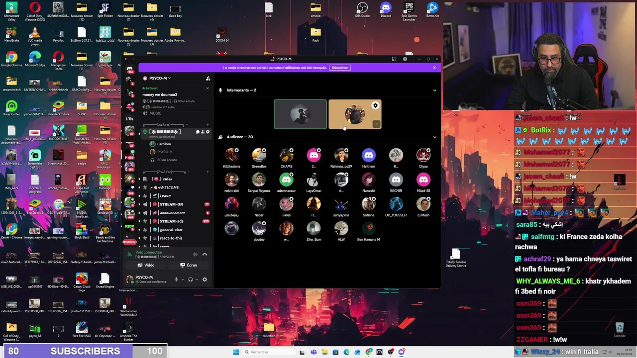Viewport: 637px width, 358px height.
Task: Select audience member Senpai Reymes avatar
Action: (x=259, y=180)
